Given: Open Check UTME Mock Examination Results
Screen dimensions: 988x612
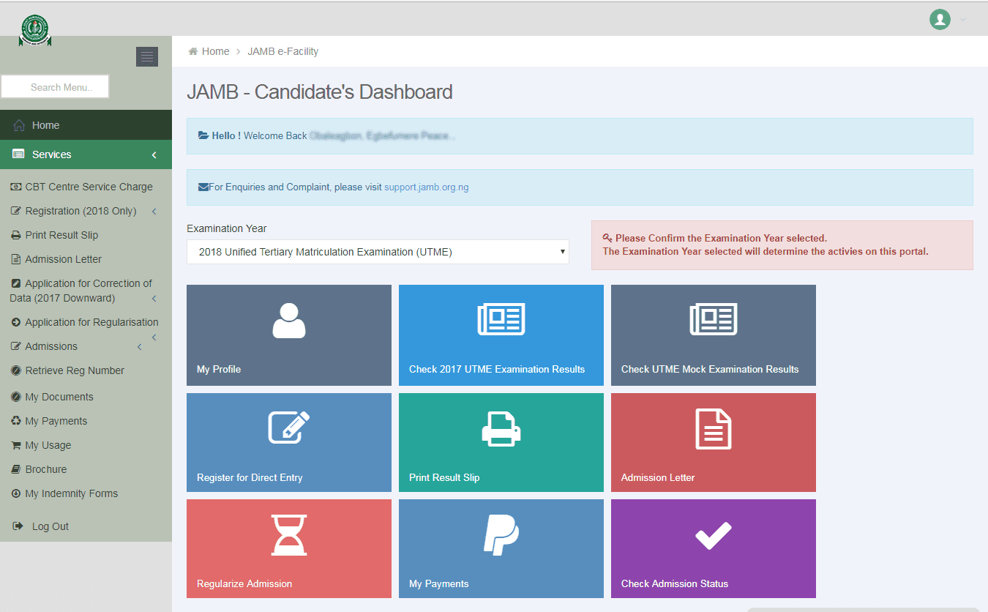Looking at the screenshot, I should pos(713,335).
